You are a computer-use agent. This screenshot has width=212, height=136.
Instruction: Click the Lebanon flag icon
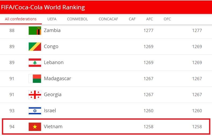pyautogui.click(x=35, y=63)
